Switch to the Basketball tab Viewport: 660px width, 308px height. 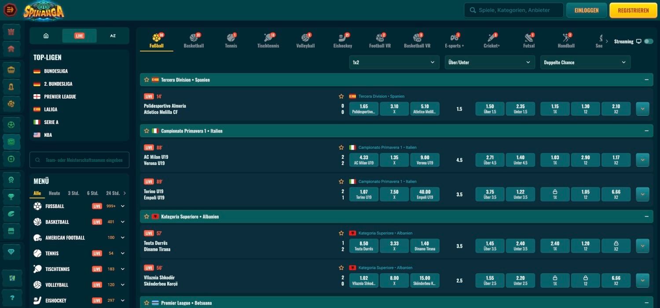click(x=194, y=40)
